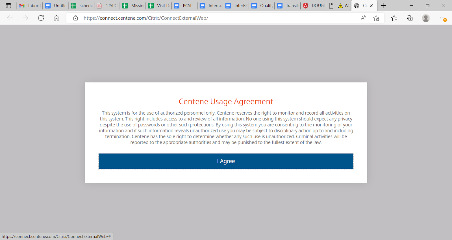The height and width of the screenshot is (240, 452).
Task: Add this page to favorites
Action: (376, 18)
